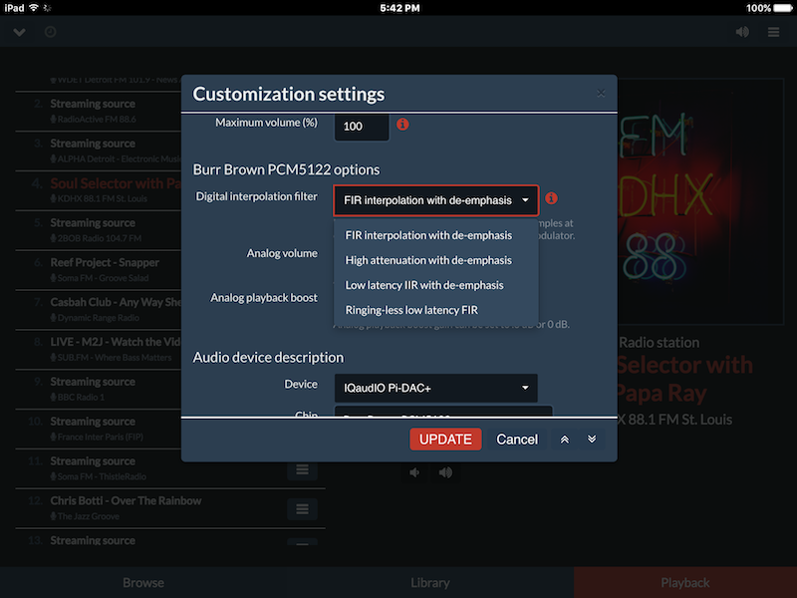This screenshot has width=797, height=598.
Task: Click the KDHX 88 neon cover art
Action: tap(701, 201)
